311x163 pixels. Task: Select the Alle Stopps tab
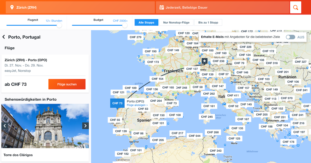(x=146, y=23)
